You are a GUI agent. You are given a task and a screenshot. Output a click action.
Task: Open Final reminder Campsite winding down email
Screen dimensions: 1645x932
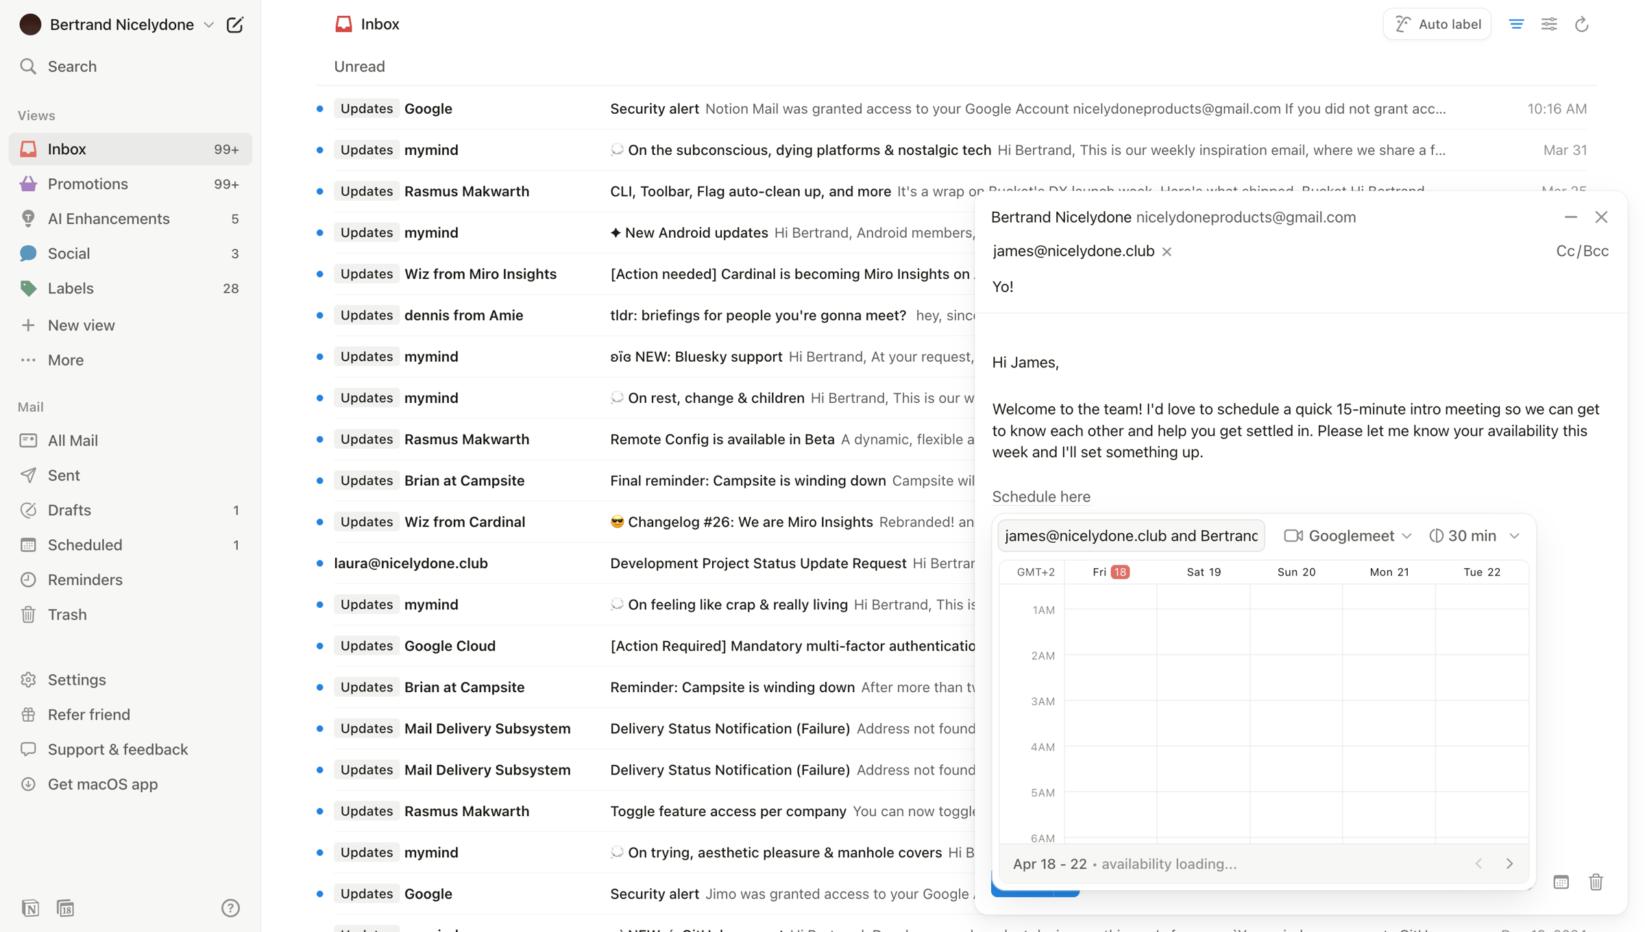[644, 481]
